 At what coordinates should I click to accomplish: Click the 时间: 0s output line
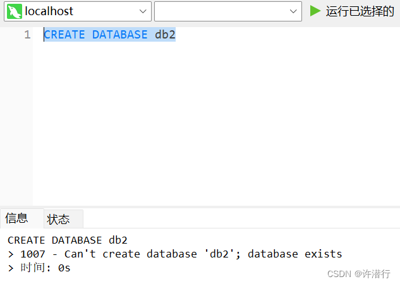pyautogui.click(x=39, y=268)
